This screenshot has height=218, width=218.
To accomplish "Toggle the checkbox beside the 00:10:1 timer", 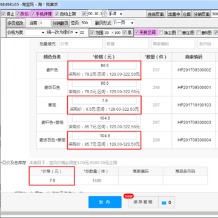I will 84,14.
